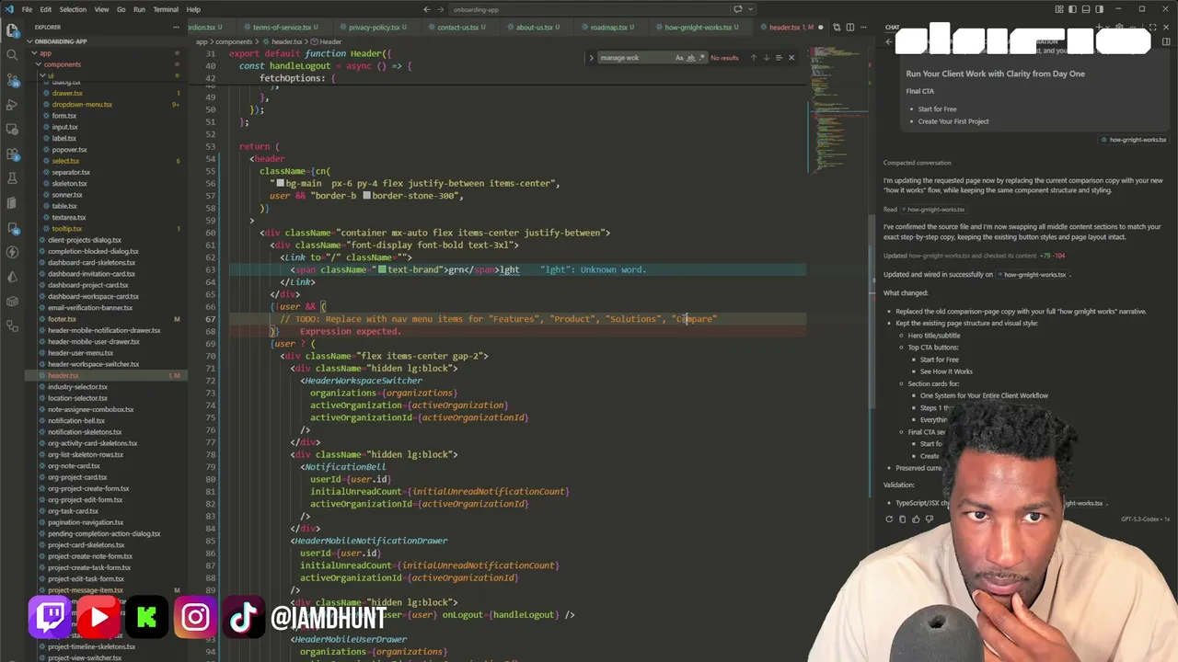This screenshot has width=1178, height=662.
Task: Open the Source Control view
Action: [12, 80]
